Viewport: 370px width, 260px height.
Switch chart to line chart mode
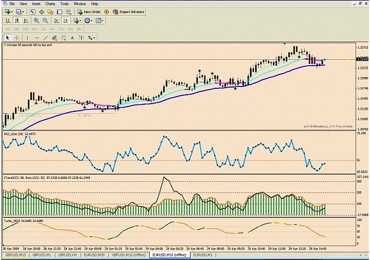coord(26,21)
